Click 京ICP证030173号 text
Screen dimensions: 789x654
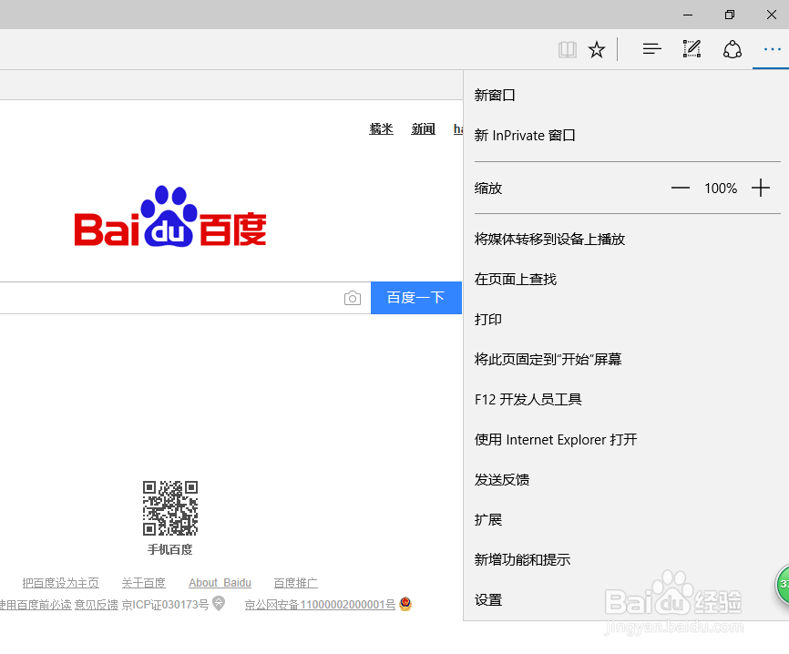(165, 604)
